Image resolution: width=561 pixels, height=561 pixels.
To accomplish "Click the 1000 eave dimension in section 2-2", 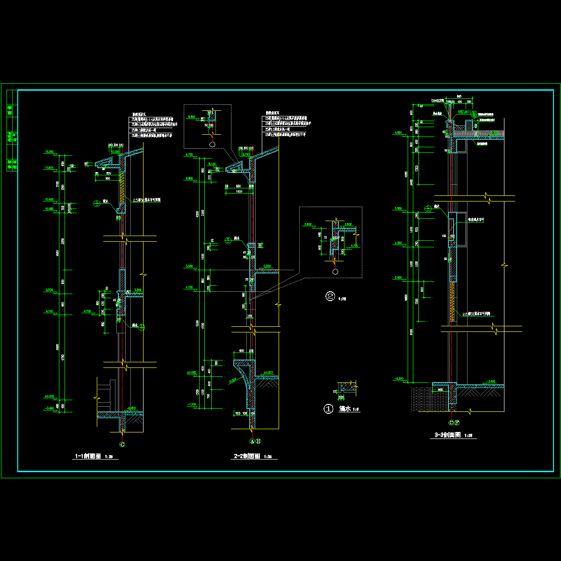I will tap(240, 191).
